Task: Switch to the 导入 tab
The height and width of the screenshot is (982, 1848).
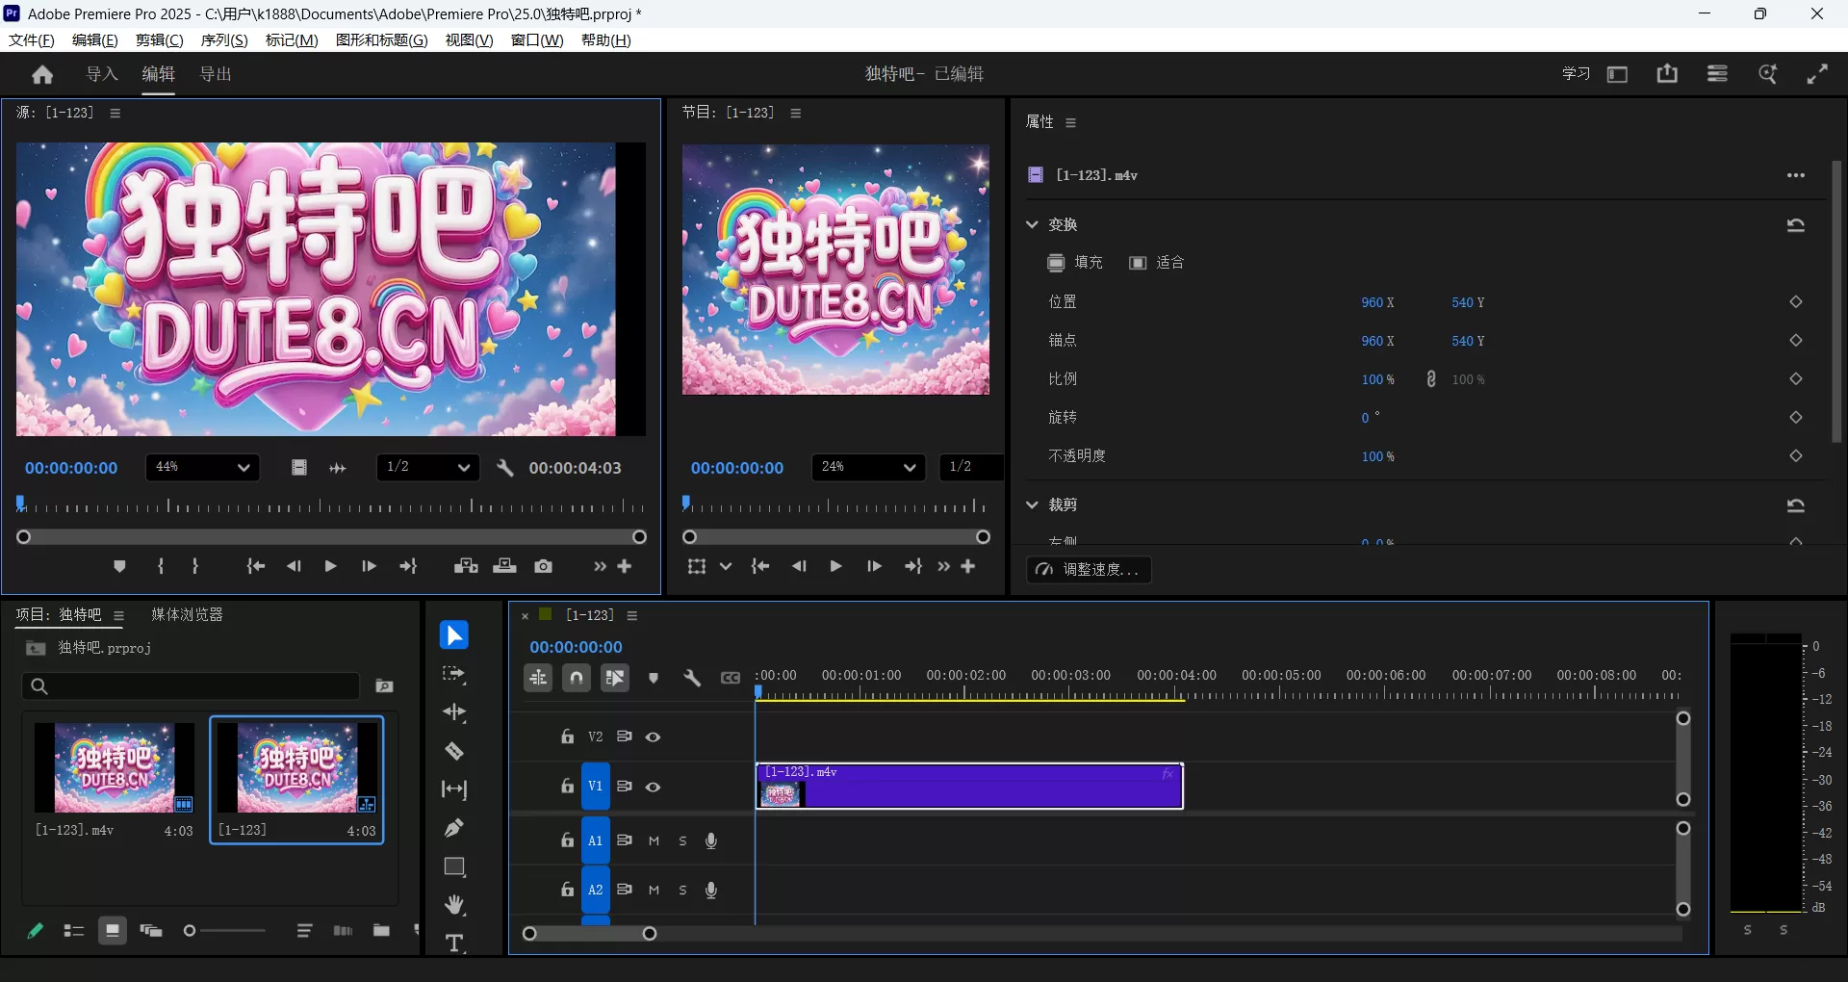Action: pyautogui.click(x=102, y=74)
